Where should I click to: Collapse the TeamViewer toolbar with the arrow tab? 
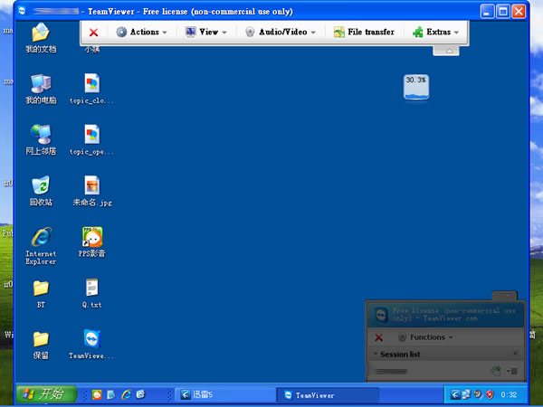point(445,51)
